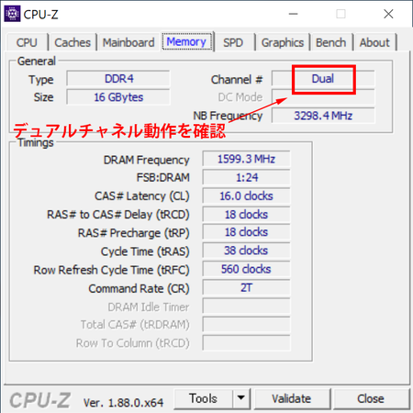The width and height of the screenshot is (413, 413).
Task: Open the CPU tab
Action: point(27,42)
